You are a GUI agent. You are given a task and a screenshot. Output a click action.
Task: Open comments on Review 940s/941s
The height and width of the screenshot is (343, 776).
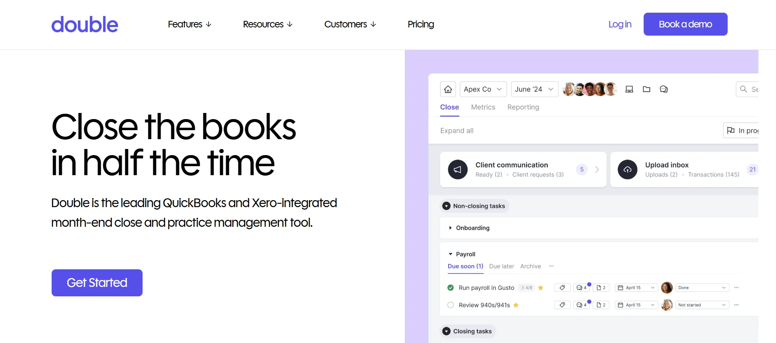point(581,305)
